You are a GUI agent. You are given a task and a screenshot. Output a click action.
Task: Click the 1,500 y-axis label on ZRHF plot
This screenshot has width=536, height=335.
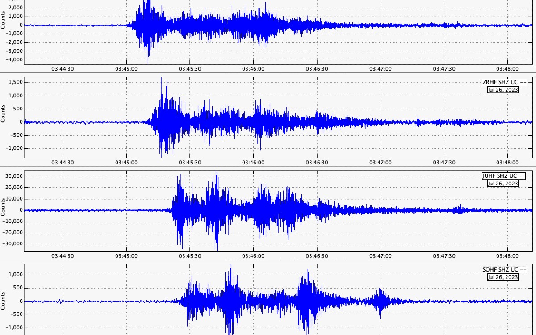[x=15, y=82]
